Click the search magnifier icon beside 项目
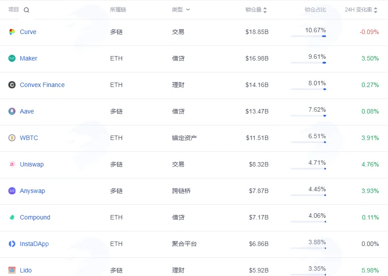 [27, 10]
